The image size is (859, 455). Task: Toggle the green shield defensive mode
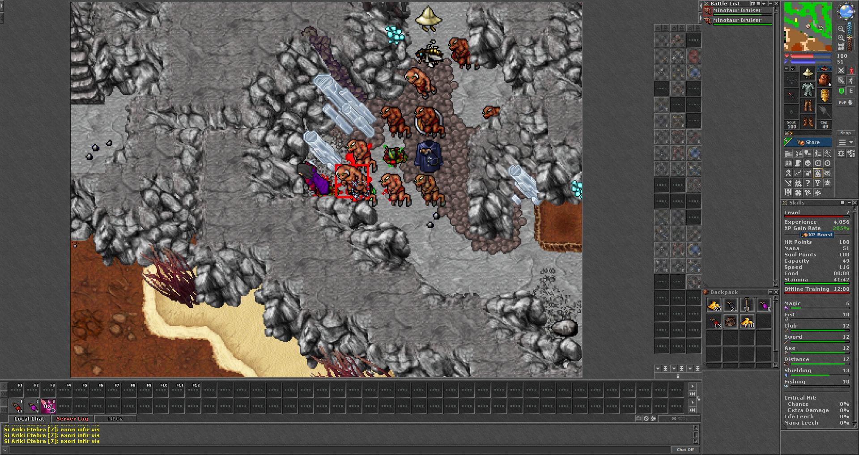tap(841, 91)
